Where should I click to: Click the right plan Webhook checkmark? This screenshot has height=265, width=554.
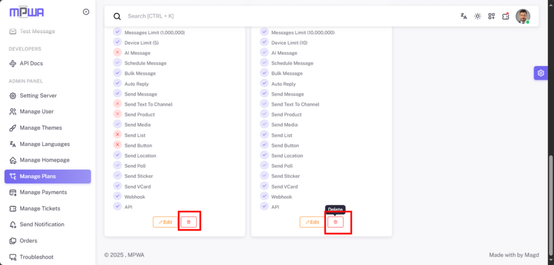tap(264, 196)
